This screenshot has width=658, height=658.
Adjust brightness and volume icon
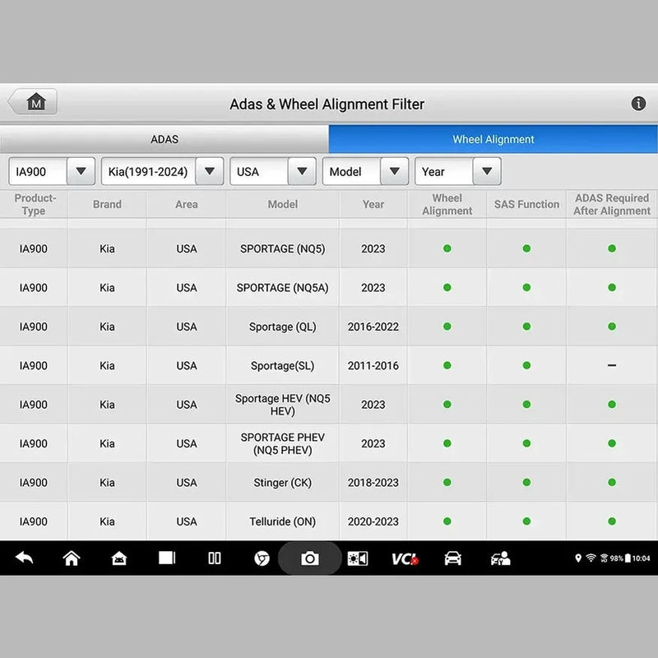coord(358,558)
